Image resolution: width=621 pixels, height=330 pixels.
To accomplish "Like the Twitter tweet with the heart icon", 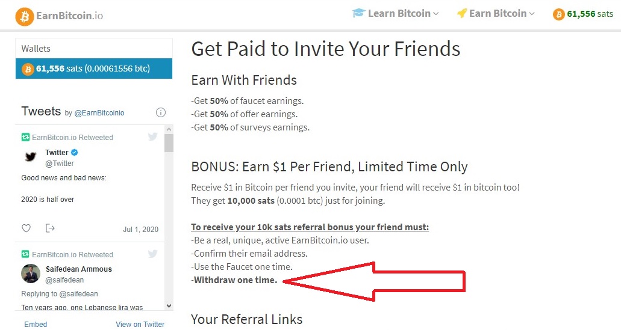I will click(26, 228).
